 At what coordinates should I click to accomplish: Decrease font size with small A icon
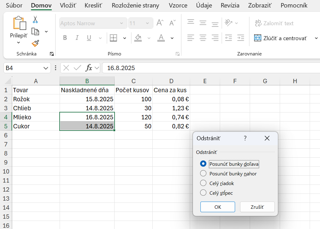tap(172, 23)
